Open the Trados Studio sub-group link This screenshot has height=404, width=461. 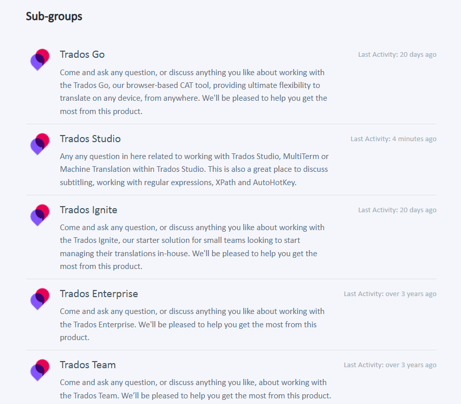click(90, 139)
